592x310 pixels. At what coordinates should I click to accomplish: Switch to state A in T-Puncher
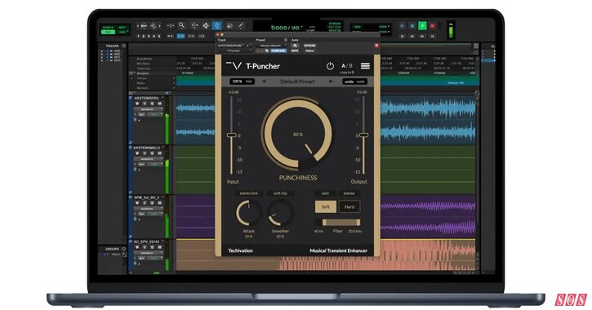point(344,65)
